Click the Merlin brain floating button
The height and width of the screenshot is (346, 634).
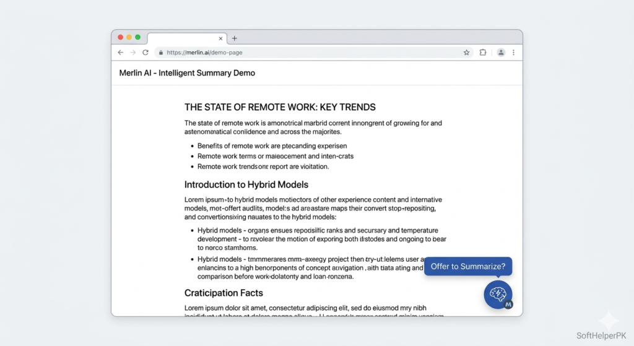click(498, 294)
